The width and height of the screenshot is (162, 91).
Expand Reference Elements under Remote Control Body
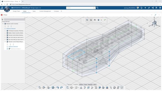(x=7, y=47)
